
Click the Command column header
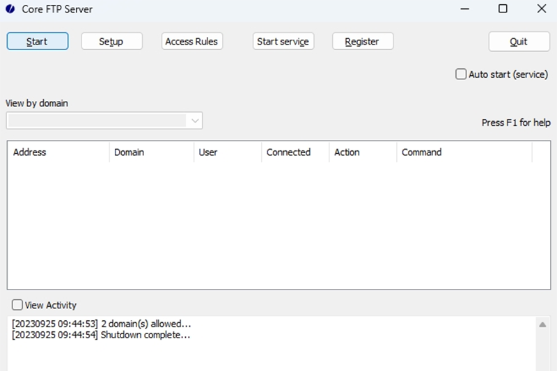[x=464, y=152]
